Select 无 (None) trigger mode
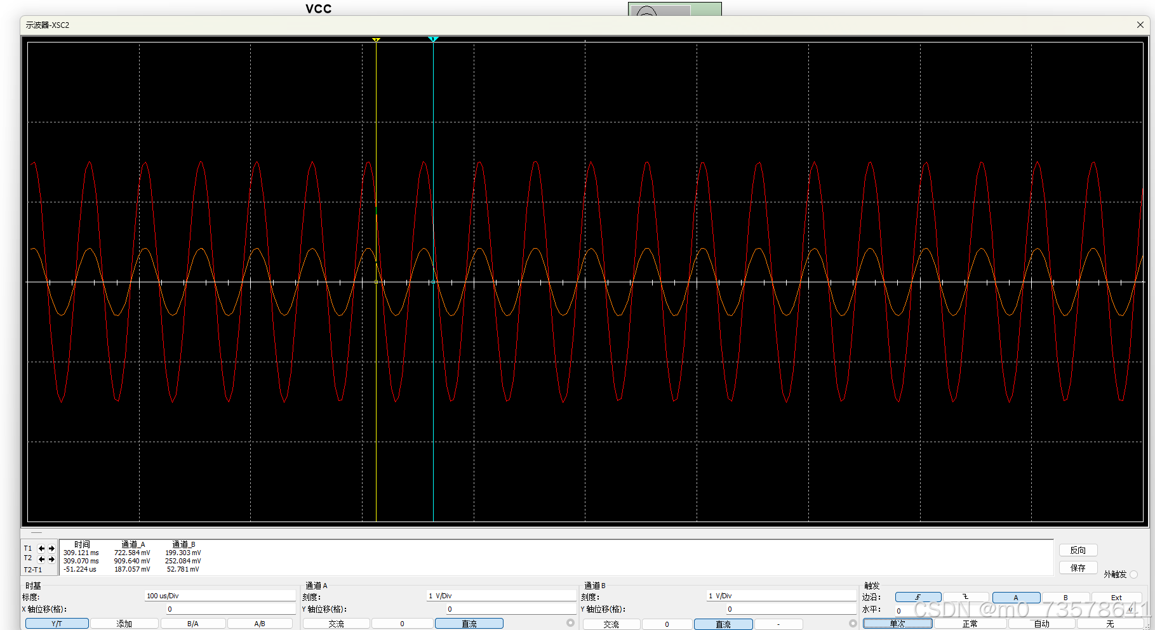Screen dimensions: 1155x630 click(1110, 624)
